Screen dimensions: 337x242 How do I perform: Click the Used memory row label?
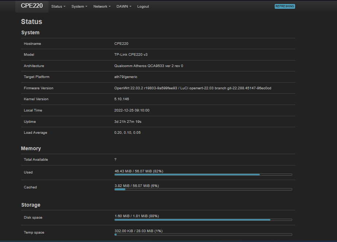[28, 172]
